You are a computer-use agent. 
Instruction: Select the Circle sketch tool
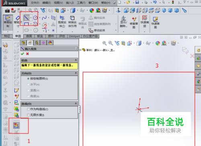(x=35, y=18)
